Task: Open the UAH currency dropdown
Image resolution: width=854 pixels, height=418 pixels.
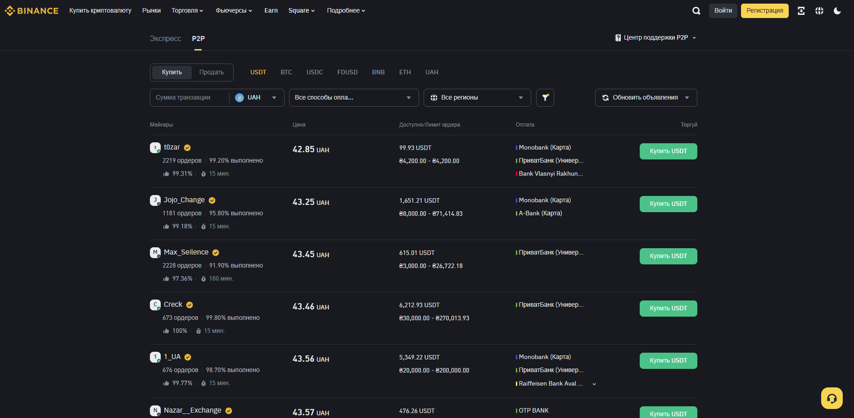Action: 257,97
